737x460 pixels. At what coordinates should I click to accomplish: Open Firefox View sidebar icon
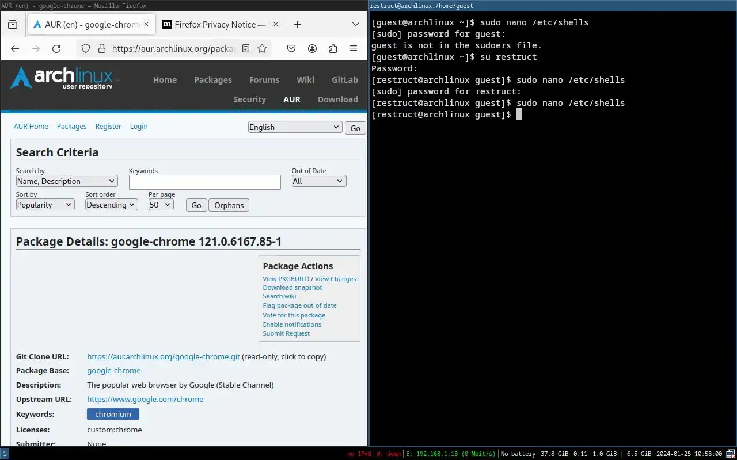pos(13,25)
